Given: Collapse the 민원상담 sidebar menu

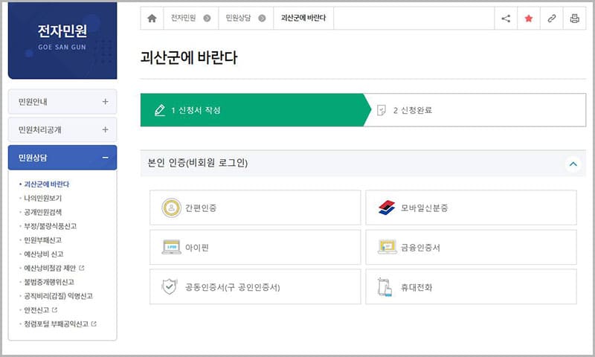Looking at the screenshot, I should pos(62,158).
